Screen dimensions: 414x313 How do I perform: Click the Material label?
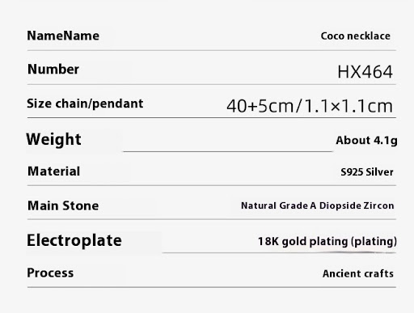[53, 171]
